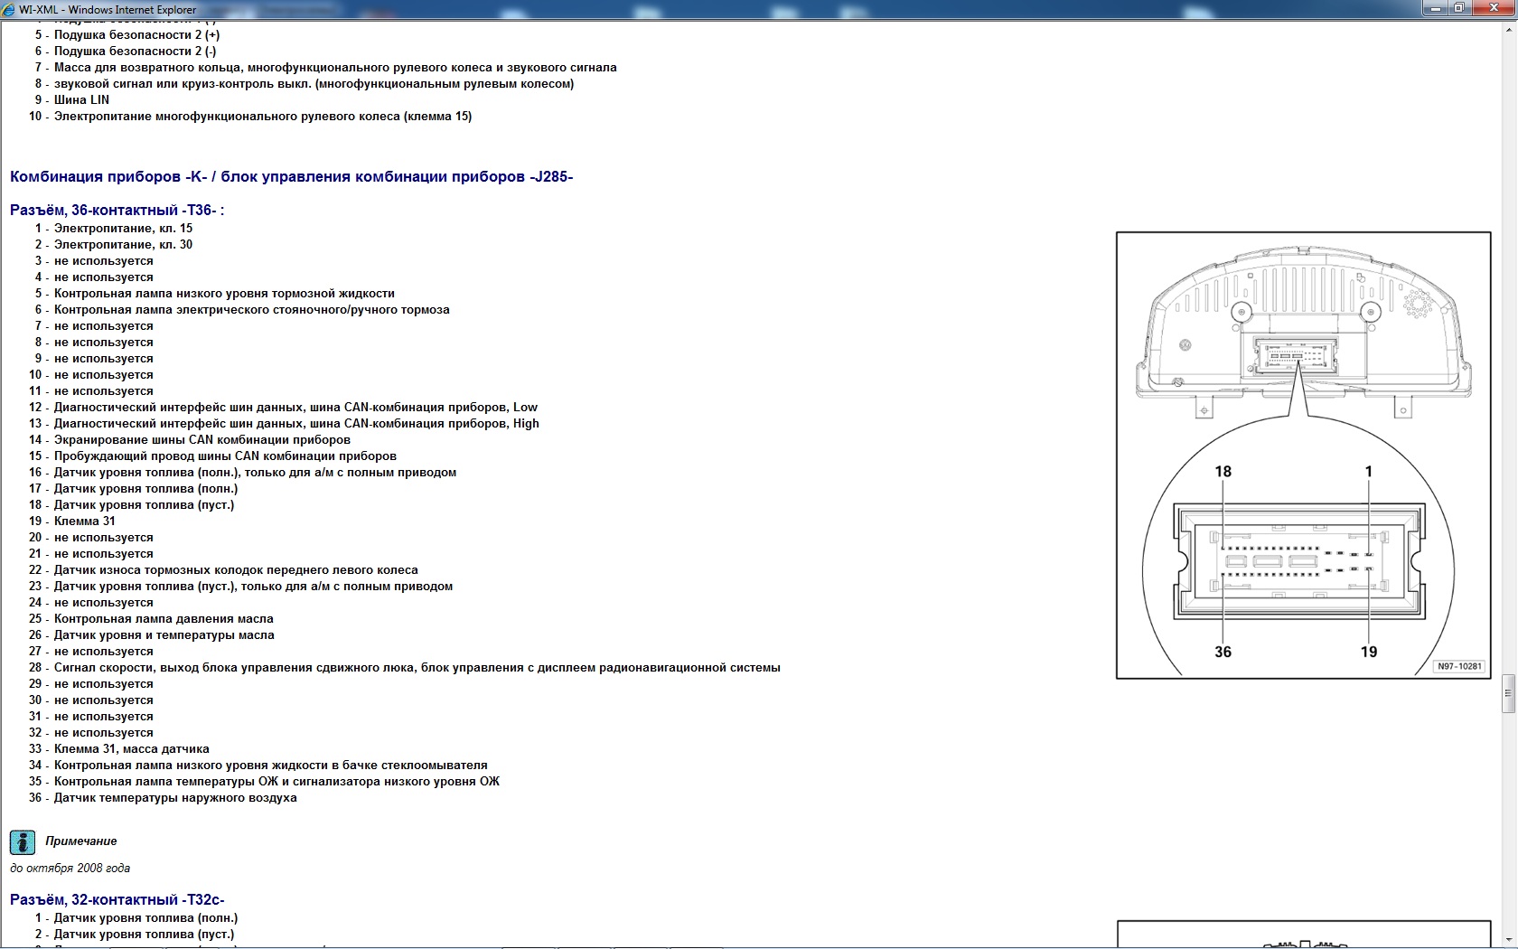Click the scrollbar down arrow
Screen dimensions: 1518x949
(1508, 941)
